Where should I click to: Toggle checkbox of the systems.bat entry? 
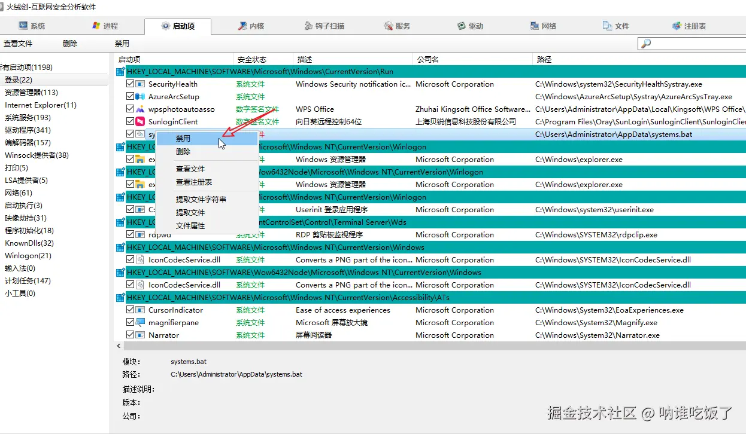point(130,135)
